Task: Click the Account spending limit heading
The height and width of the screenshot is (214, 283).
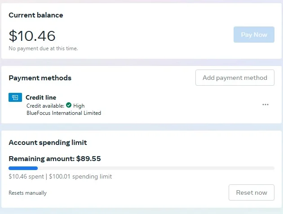Action: [48, 143]
